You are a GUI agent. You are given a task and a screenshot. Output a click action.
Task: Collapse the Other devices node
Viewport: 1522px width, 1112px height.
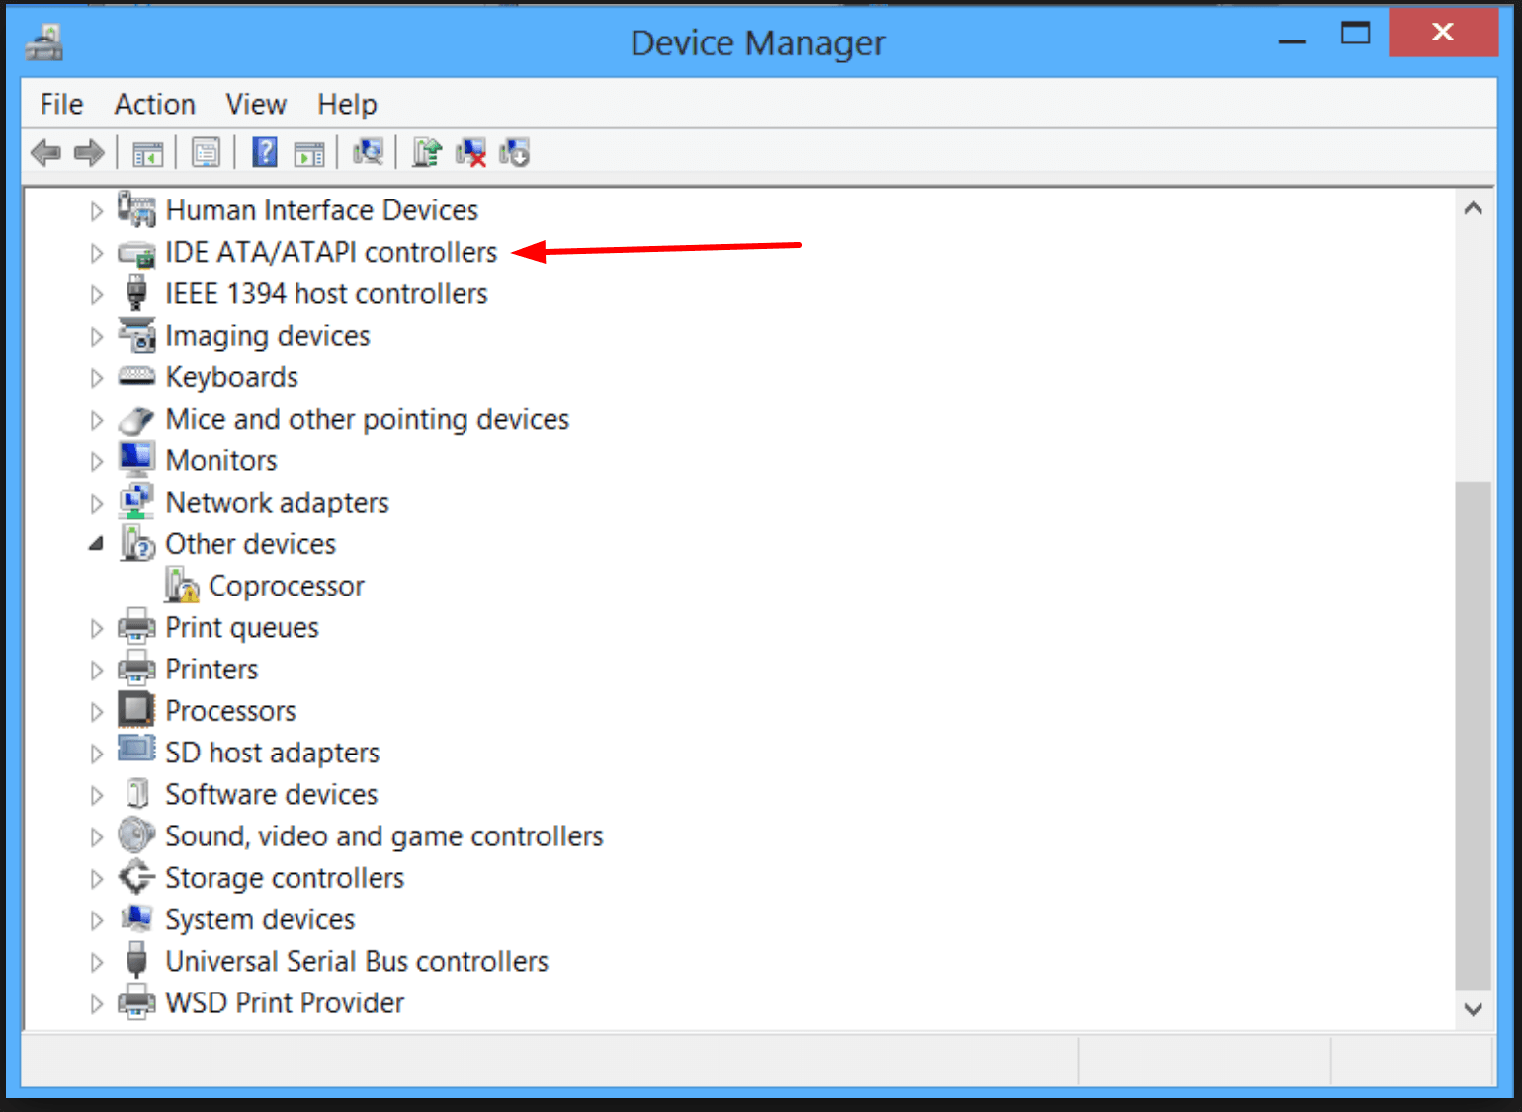tap(96, 544)
